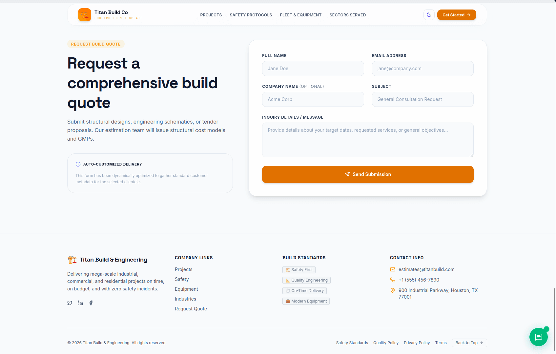Image resolution: width=556 pixels, height=354 pixels.
Task: Open the Twitter social icon
Action: pyautogui.click(x=70, y=303)
